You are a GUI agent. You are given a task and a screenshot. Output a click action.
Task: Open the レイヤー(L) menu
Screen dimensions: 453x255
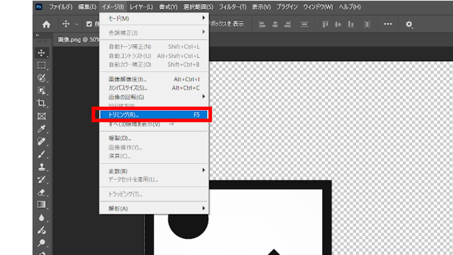[x=141, y=7]
